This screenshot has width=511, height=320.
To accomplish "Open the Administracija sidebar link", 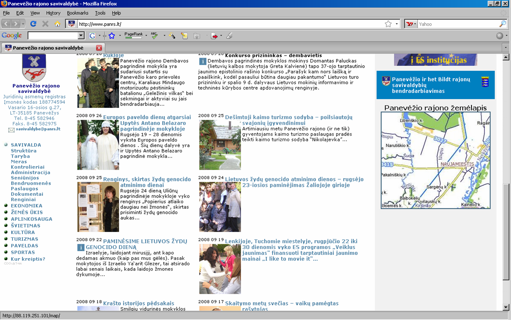I will (31, 172).
